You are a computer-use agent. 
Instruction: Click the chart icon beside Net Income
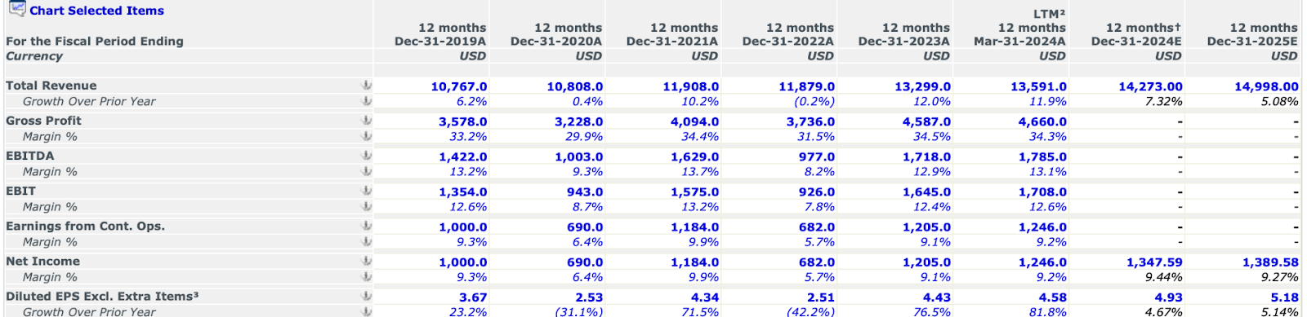point(367,261)
